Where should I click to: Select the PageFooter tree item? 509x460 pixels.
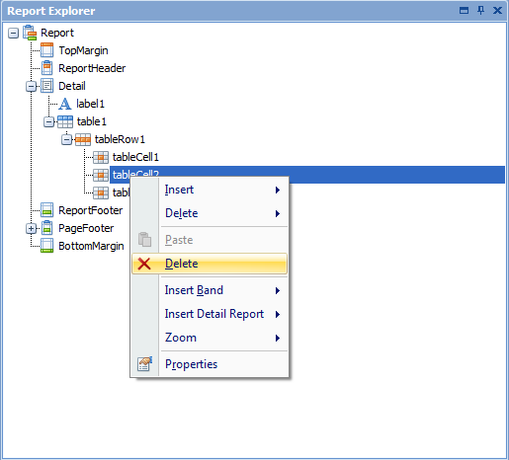86,228
